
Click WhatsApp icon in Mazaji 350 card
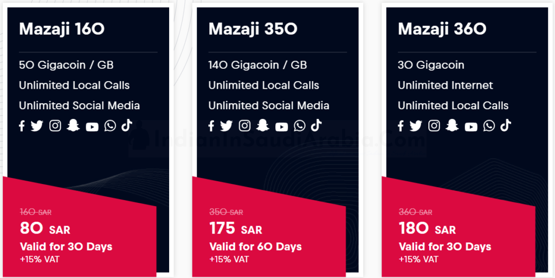click(300, 126)
